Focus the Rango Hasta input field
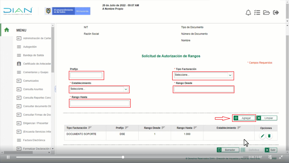 100,103
